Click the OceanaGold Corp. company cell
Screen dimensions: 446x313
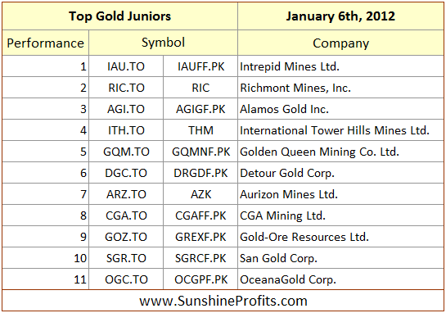340,279
